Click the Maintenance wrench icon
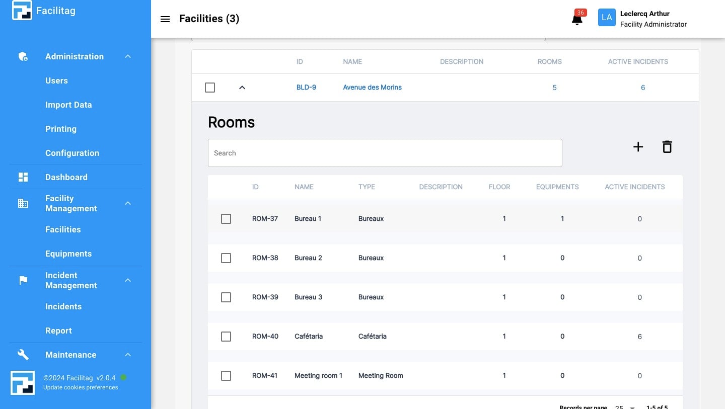Viewport: 725px width, 409px height. (23, 354)
